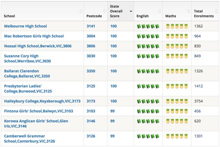Click postcode 3004 link
The height and width of the screenshot is (147, 220).
click(x=91, y=36)
